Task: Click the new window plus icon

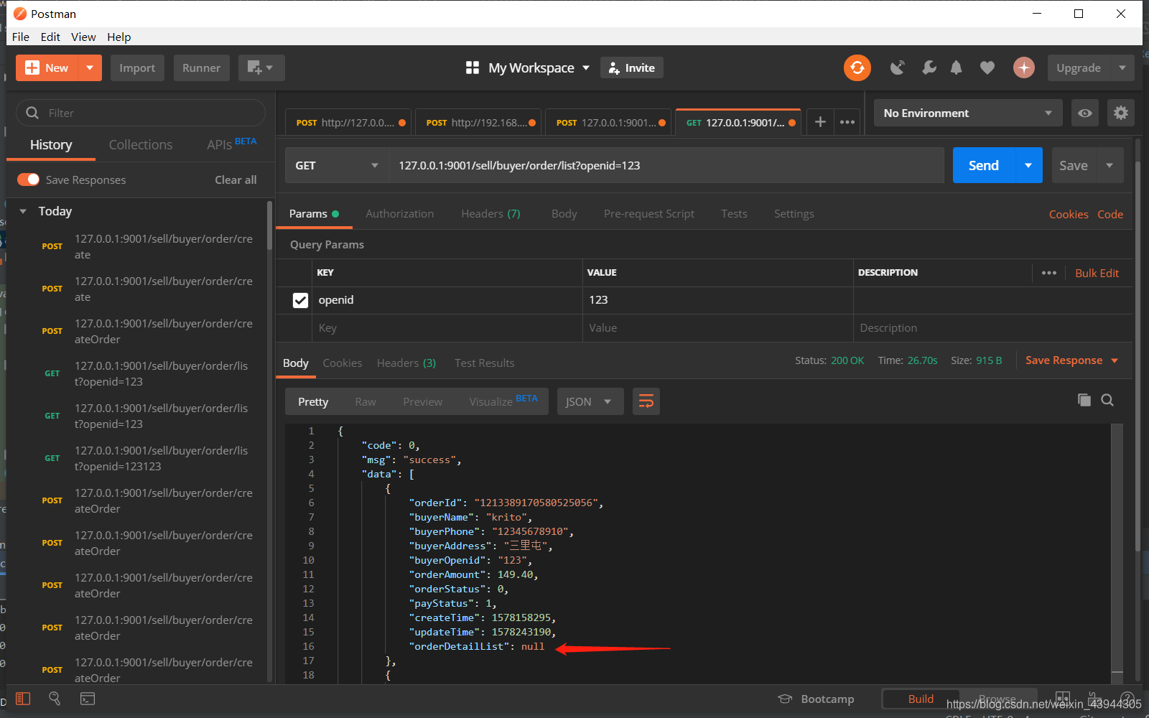Action: [261, 68]
